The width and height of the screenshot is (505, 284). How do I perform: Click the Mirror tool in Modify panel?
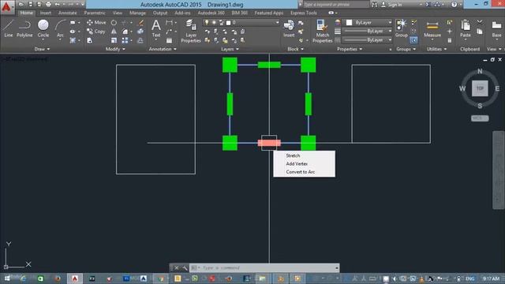click(x=114, y=32)
